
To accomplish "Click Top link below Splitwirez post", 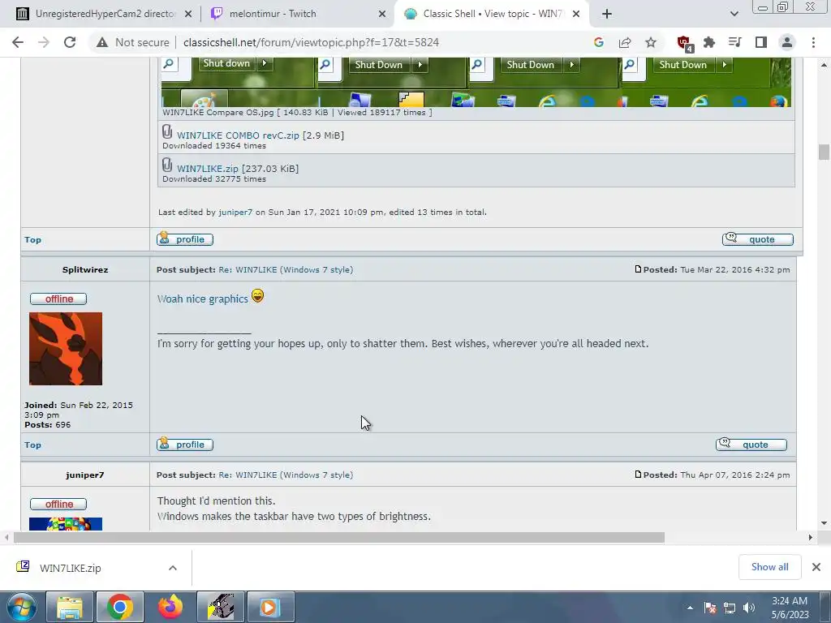I will [x=32, y=445].
